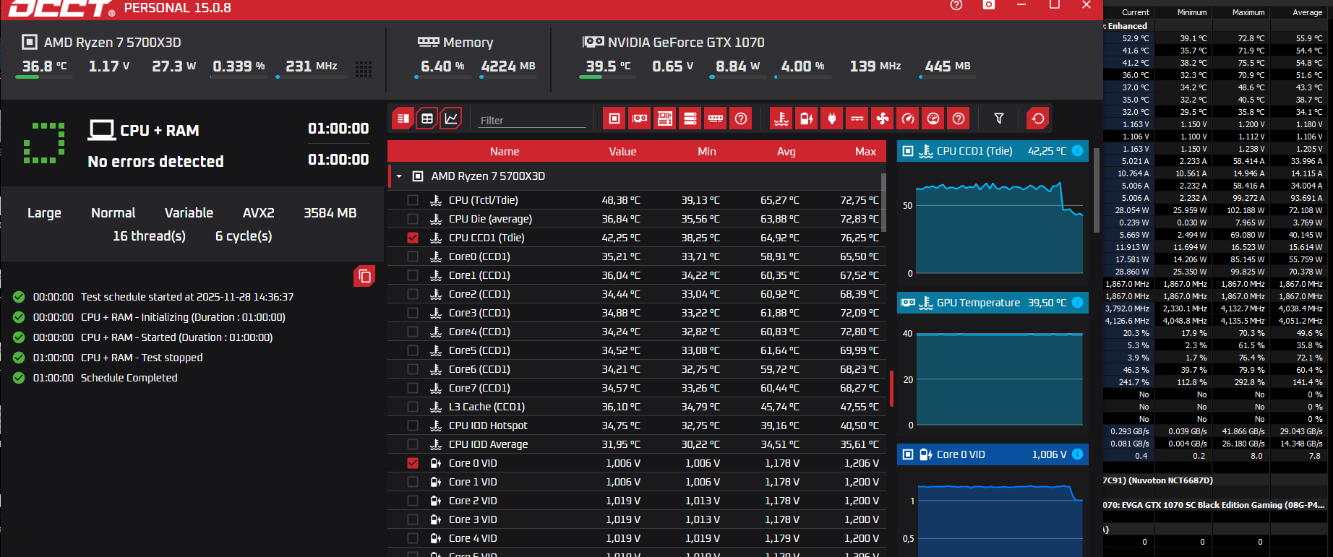The image size is (1333, 557).
Task: Toggle the clock speed gauge filter icon
Action: point(908,118)
